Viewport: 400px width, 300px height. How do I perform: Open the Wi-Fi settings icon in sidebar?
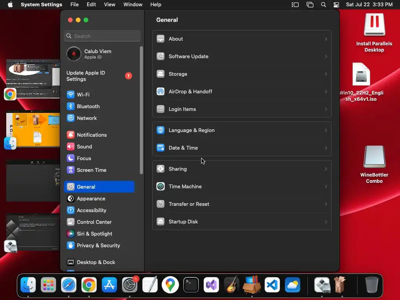click(71, 95)
